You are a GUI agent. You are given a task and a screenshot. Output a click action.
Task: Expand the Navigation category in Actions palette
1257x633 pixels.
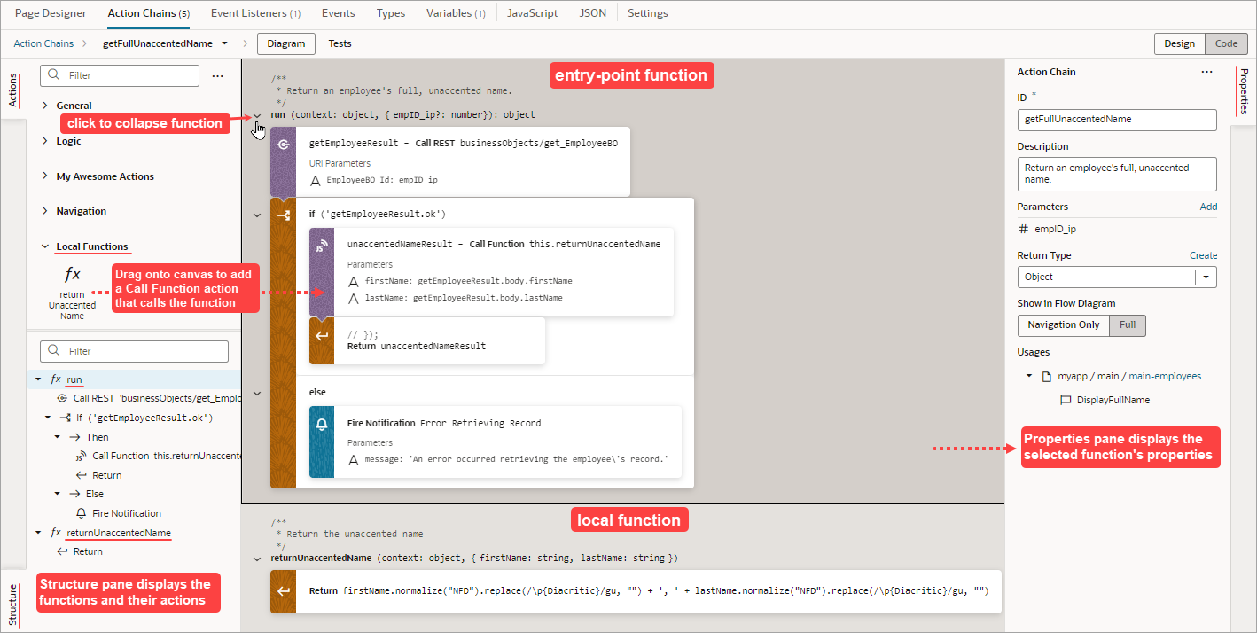45,210
